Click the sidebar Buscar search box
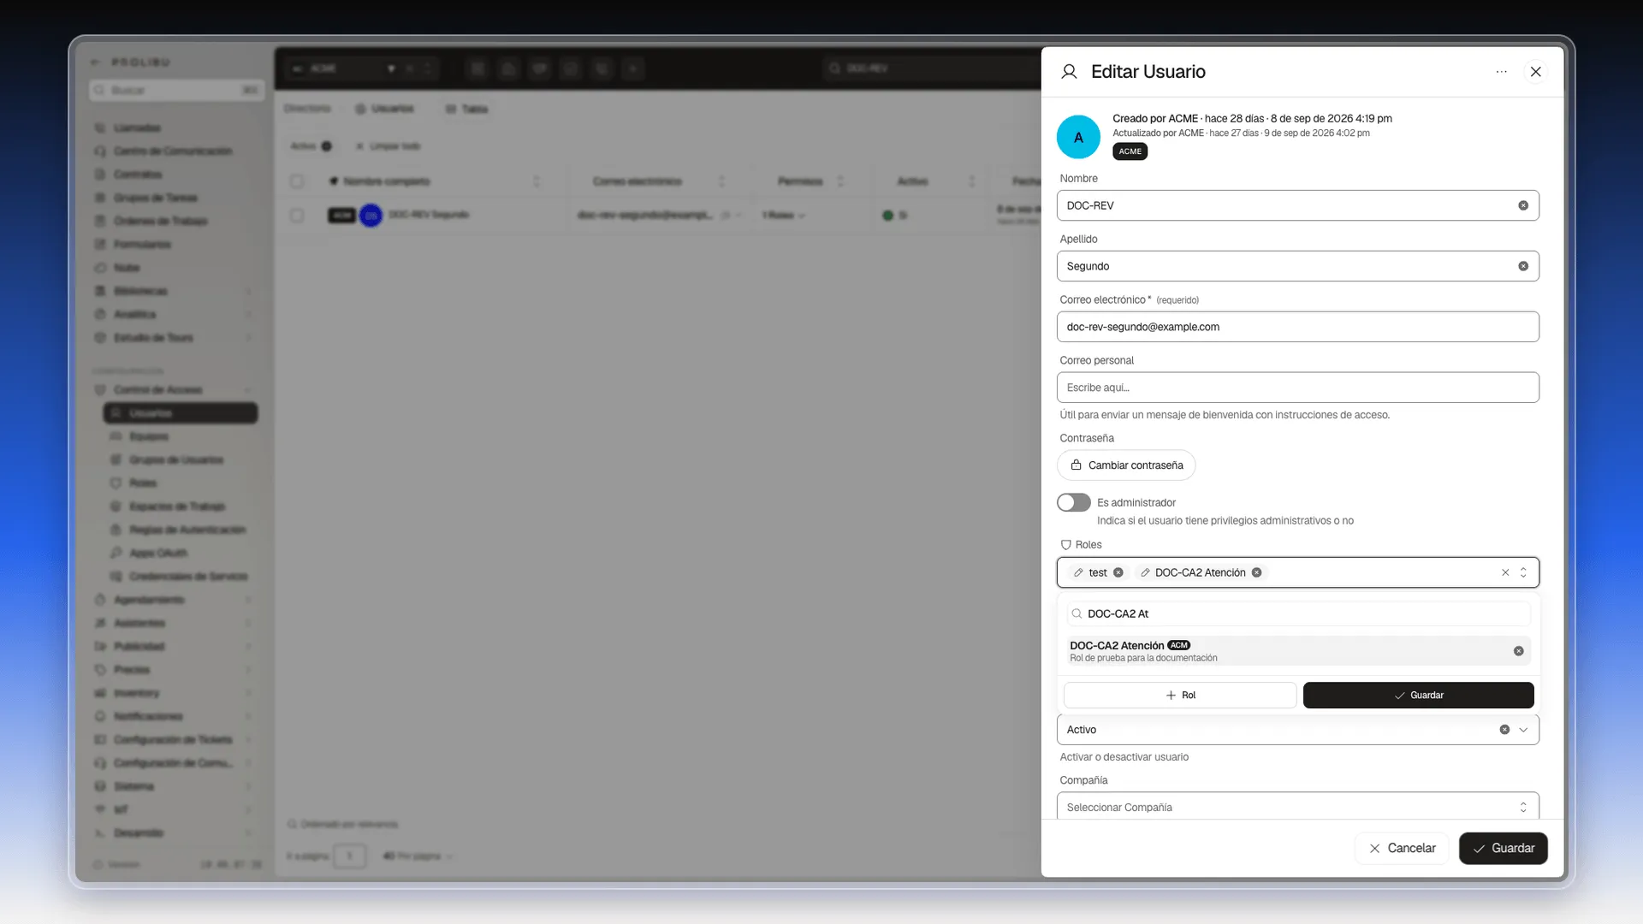1643x924 pixels. pyautogui.click(x=177, y=90)
